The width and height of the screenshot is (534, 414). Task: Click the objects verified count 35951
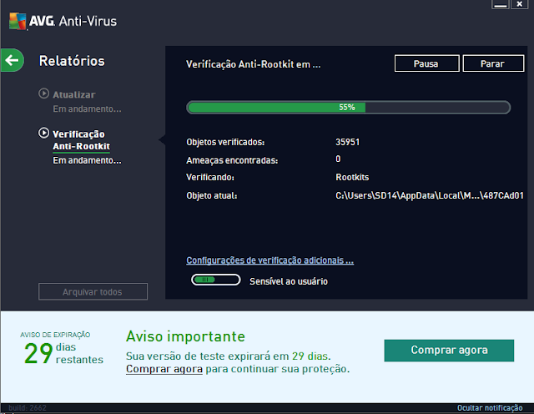pyautogui.click(x=347, y=142)
